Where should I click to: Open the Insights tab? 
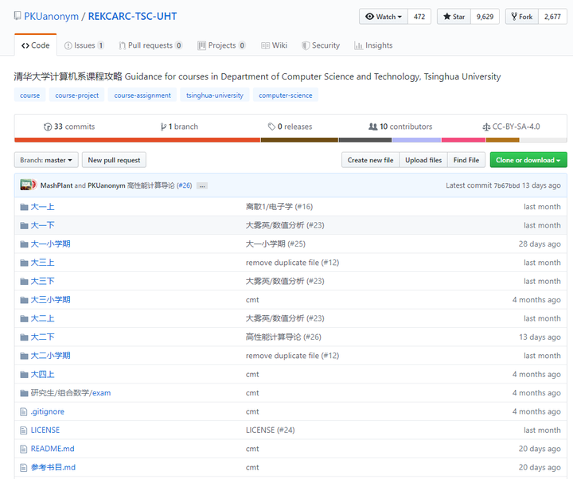tap(373, 45)
